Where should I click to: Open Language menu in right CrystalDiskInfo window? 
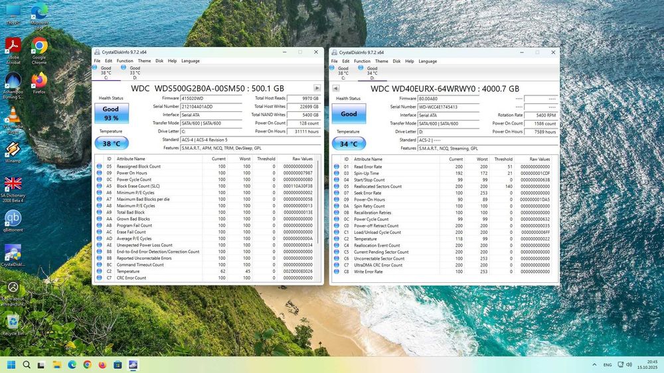click(428, 61)
